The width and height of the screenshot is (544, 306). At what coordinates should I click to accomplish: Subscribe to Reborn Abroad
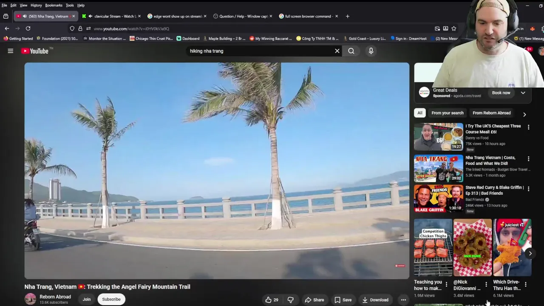111,299
